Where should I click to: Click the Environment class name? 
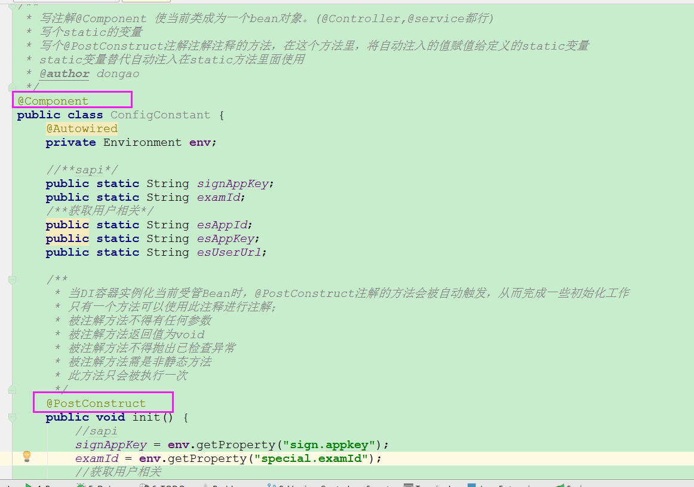[x=142, y=142]
